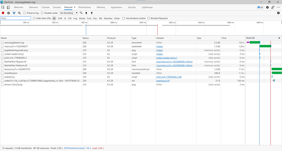Image resolution: width=282 pixels, height=151 pixels.
Task: Open the network search magnifier
Action: click(19, 13)
